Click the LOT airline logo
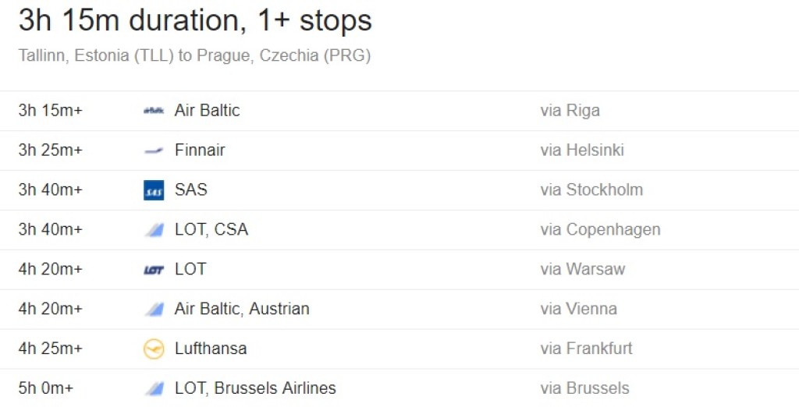Viewport: 799px width, 407px height. 154,270
